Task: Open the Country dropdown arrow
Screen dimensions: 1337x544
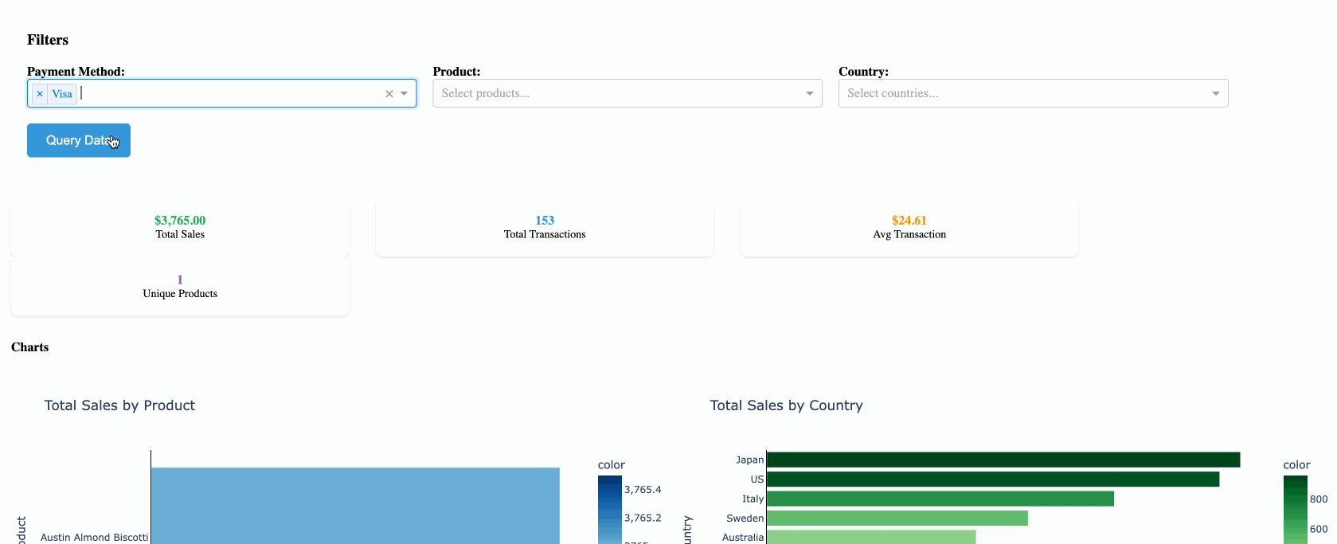Action: click(x=1216, y=94)
